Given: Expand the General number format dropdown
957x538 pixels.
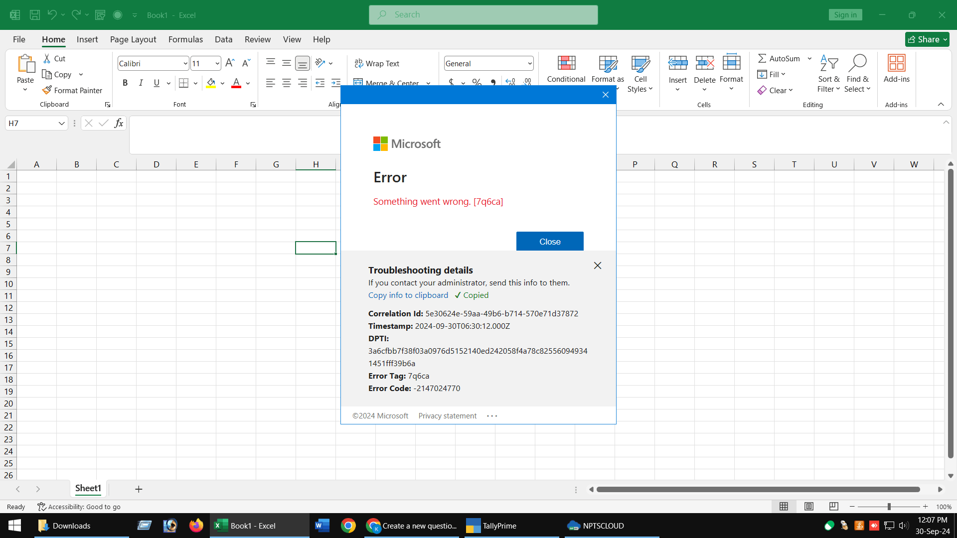Looking at the screenshot, I should (529, 63).
